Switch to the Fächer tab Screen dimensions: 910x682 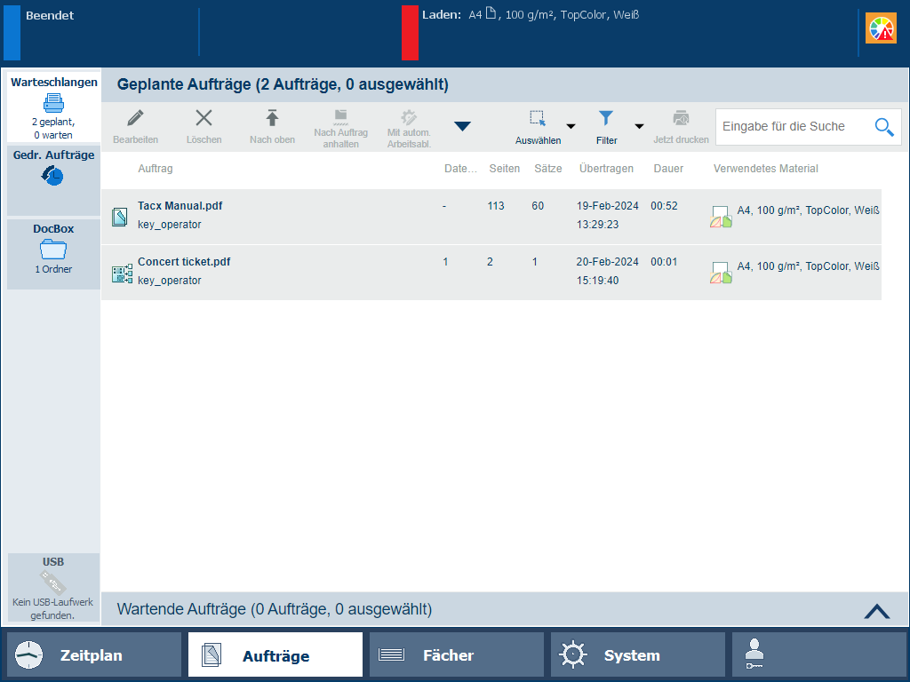pyautogui.click(x=456, y=655)
